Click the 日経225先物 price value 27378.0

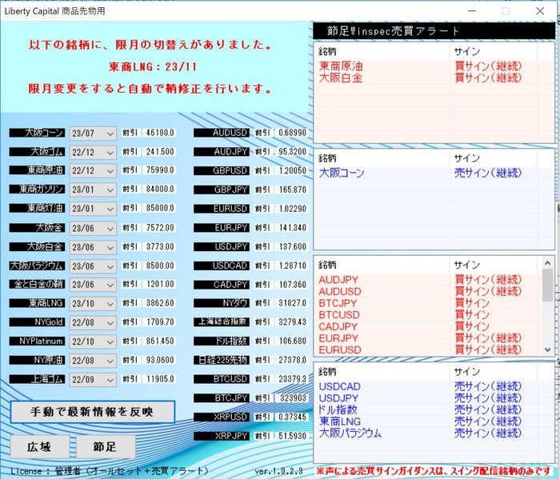(293, 360)
